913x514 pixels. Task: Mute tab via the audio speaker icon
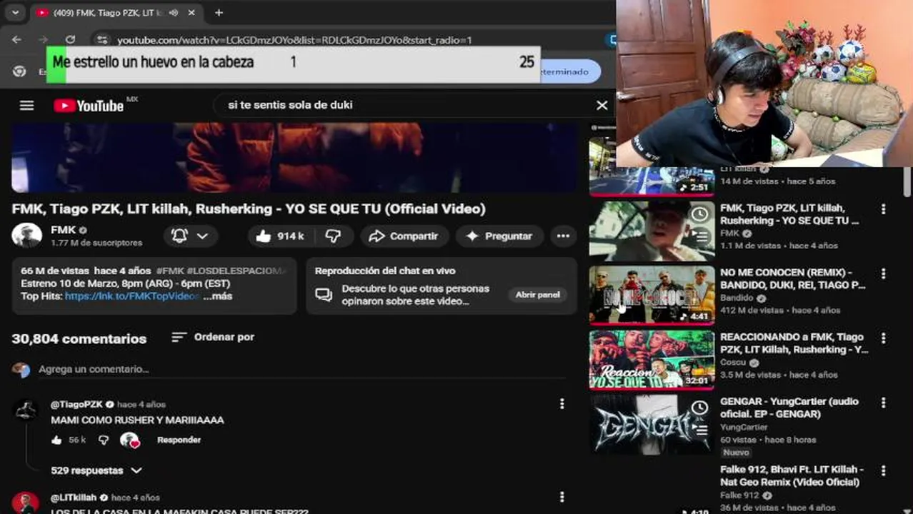click(174, 12)
